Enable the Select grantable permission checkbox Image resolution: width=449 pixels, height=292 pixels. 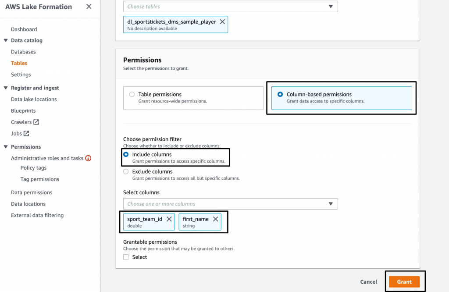[125, 257]
